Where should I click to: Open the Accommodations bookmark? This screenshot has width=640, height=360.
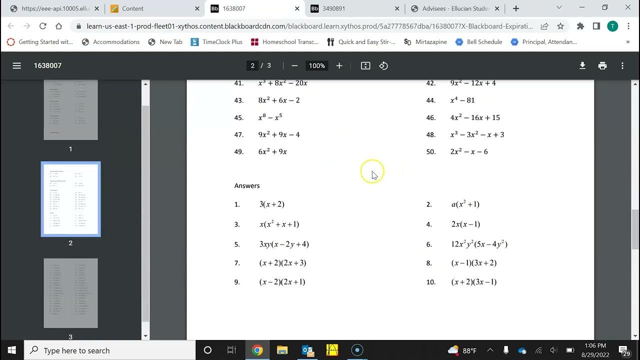tap(110, 42)
